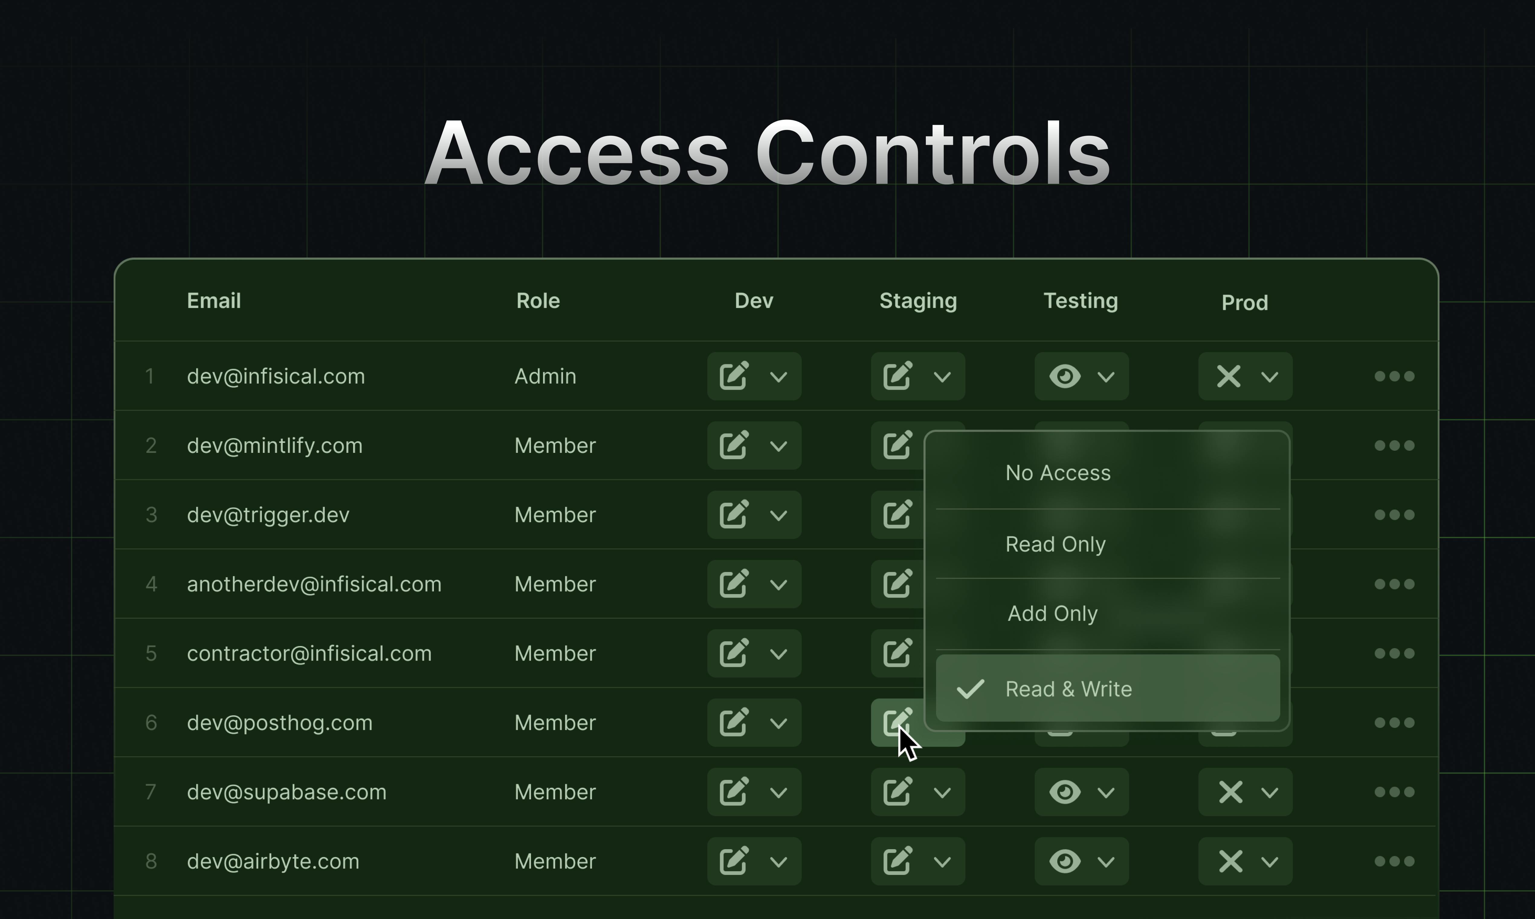1535x919 pixels.
Task: Expand the Staging chevron for dev@airbyte.com
Action: (942, 863)
